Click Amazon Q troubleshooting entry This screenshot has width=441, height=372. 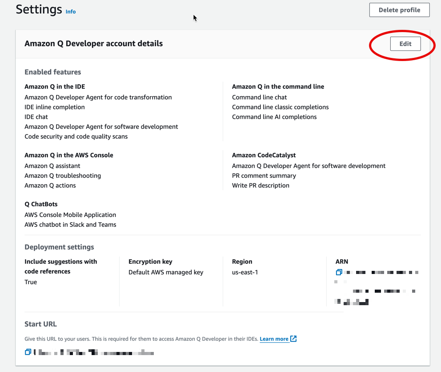62,176
